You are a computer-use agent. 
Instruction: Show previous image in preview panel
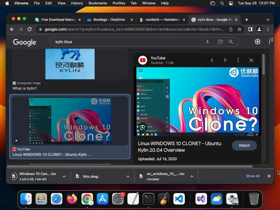tap(212, 60)
